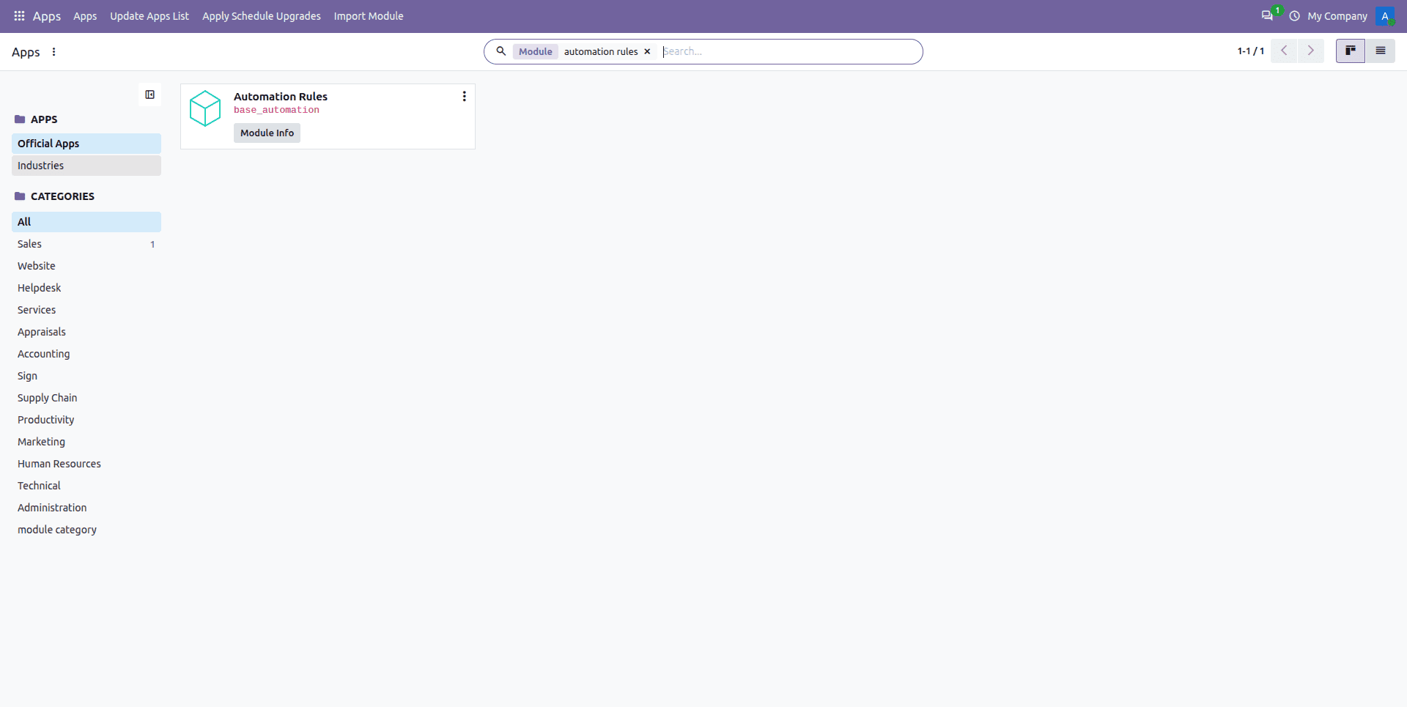
Task: Go to next page of results
Action: (1311, 51)
